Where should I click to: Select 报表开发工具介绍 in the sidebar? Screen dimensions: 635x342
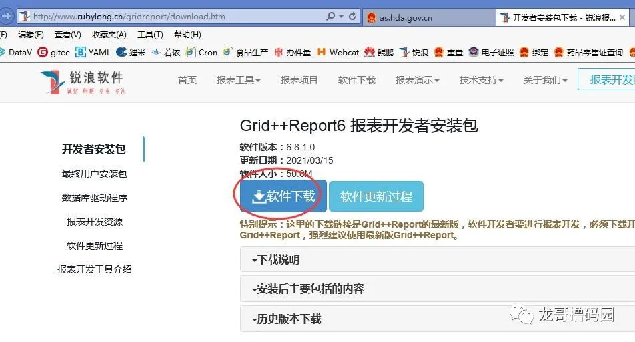coord(94,269)
